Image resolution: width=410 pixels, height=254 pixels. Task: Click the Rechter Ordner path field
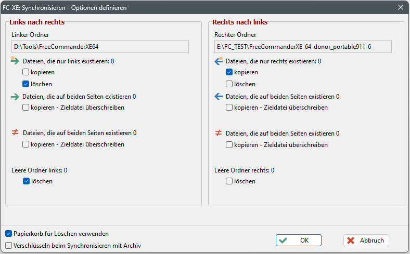click(x=303, y=47)
